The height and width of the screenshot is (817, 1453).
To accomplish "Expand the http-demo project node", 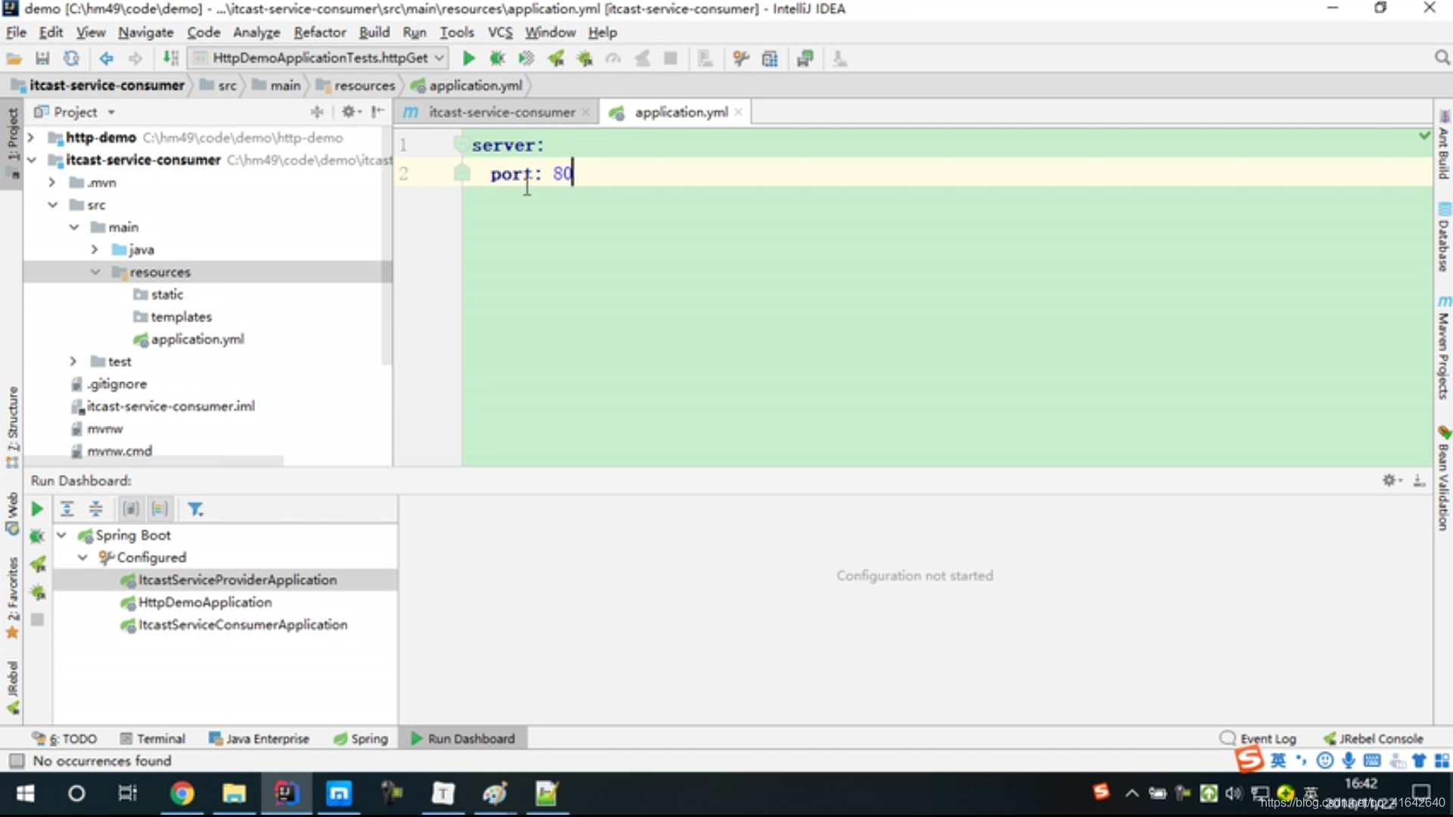I will coord(31,138).
